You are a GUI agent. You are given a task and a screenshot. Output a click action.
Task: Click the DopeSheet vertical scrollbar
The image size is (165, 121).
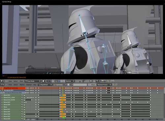point(164,90)
